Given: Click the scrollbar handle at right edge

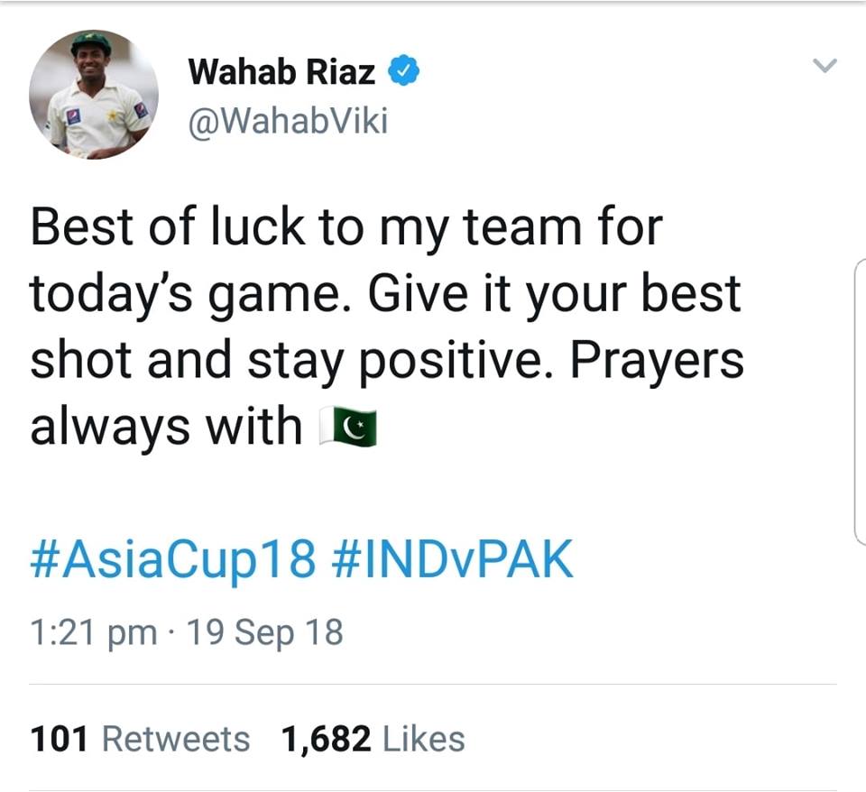Looking at the screenshot, I should pos(860,402).
